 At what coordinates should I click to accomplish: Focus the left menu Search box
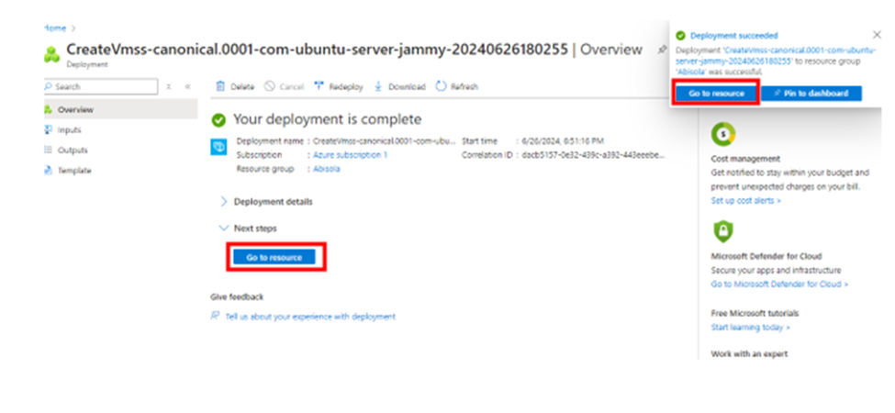tap(100, 86)
